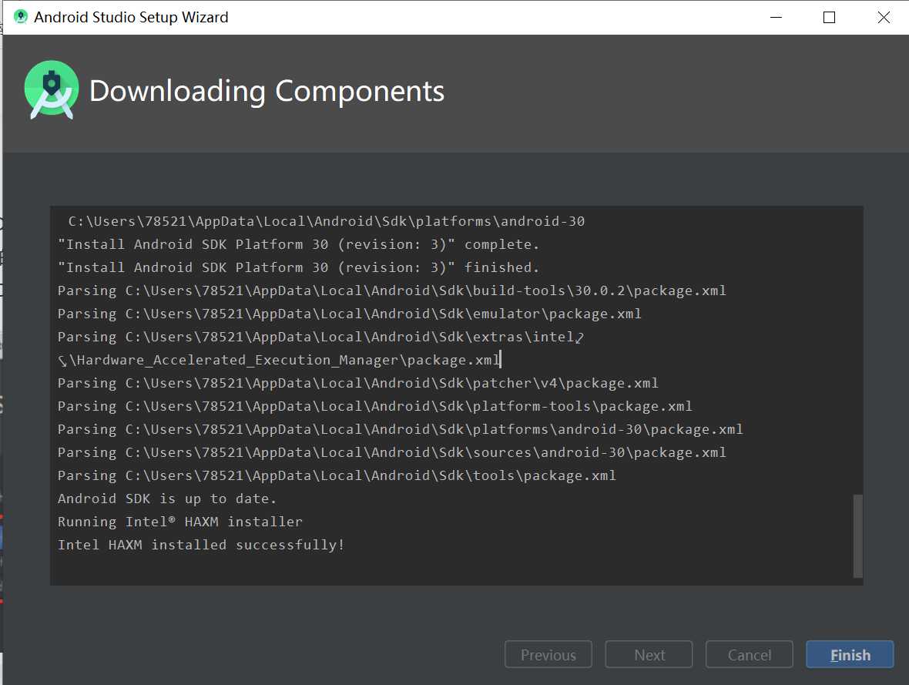Click the Sdk\platforms\android-30 path line
Viewport: 909px width, 685px height.
327,221
